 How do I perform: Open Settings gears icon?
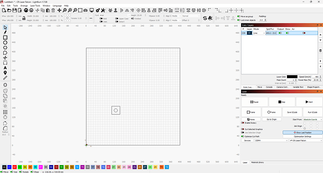tap(98, 10)
